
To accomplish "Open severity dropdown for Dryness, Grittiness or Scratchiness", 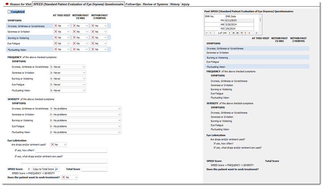I will pyautogui.click(x=86, y=109).
